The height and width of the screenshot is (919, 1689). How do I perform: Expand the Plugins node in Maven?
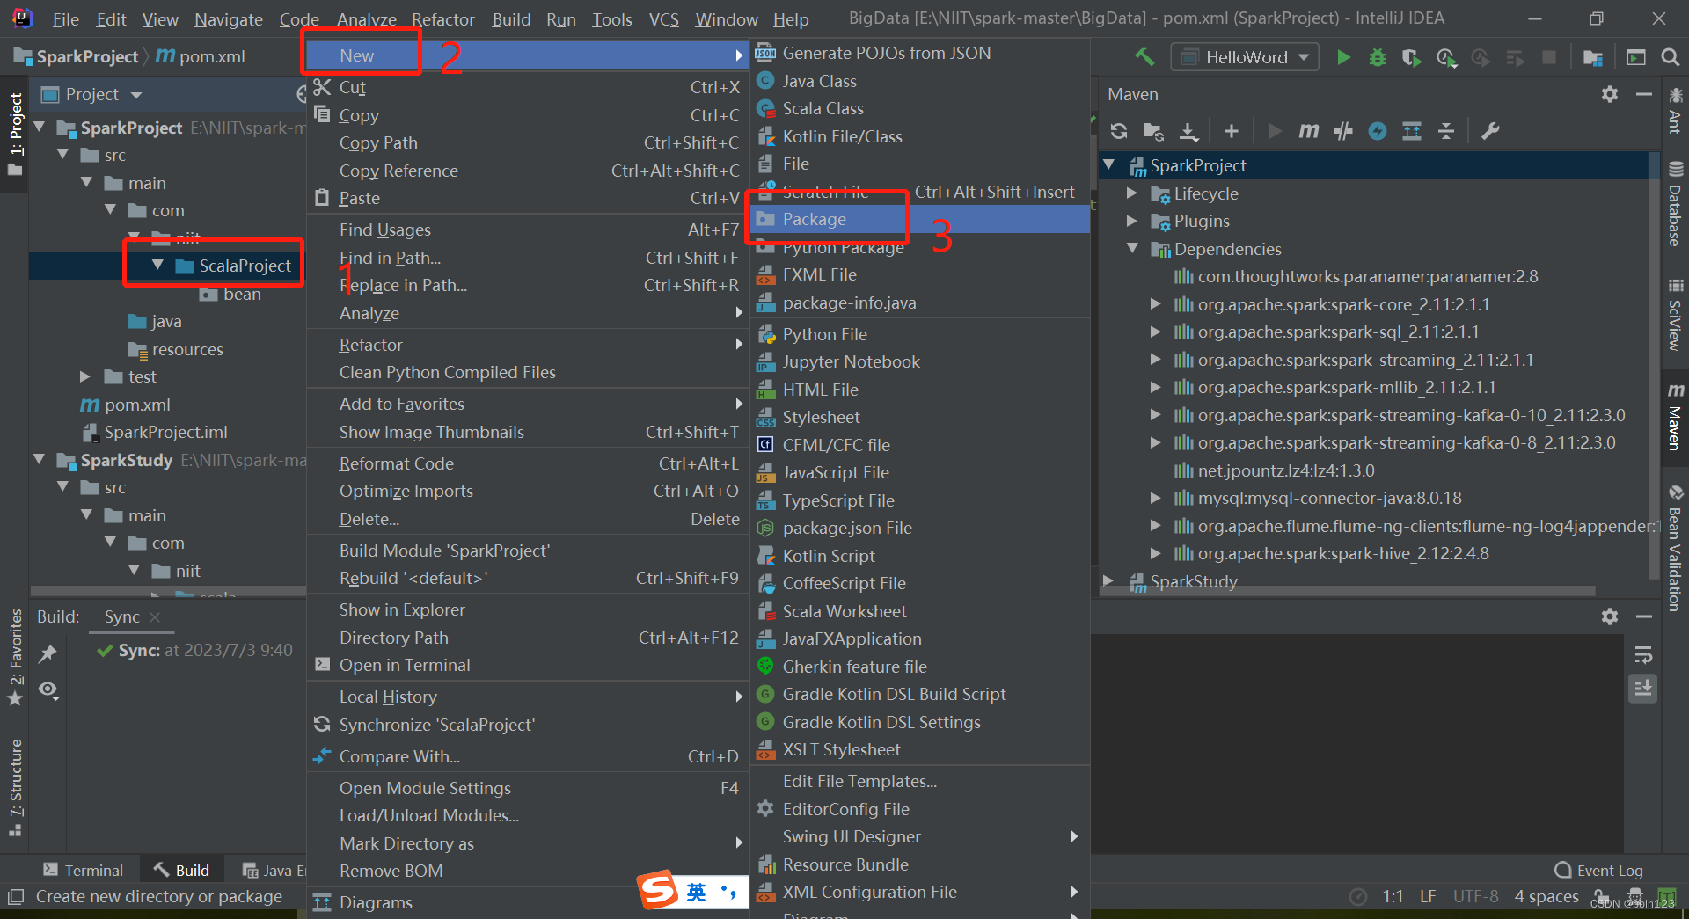(x=1132, y=221)
